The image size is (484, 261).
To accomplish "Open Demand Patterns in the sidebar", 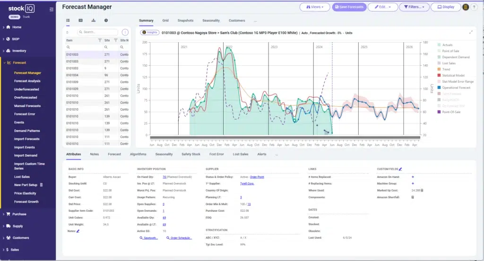I will click(x=27, y=130).
